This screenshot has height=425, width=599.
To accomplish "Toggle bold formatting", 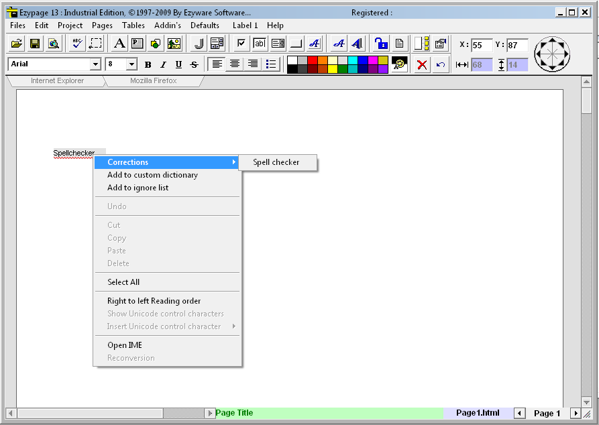I will (148, 64).
